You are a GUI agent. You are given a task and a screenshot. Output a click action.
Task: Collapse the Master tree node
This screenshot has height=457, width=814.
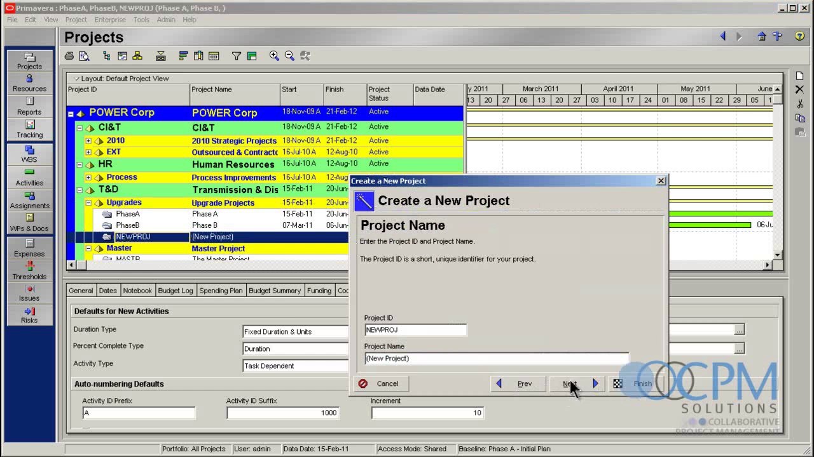click(x=88, y=249)
